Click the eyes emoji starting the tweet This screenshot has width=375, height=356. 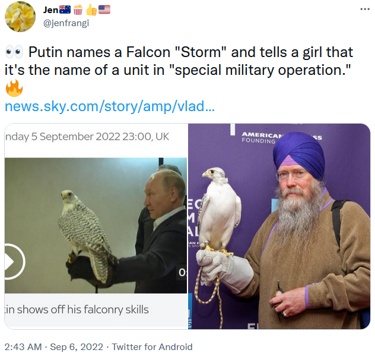tap(14, 52)
